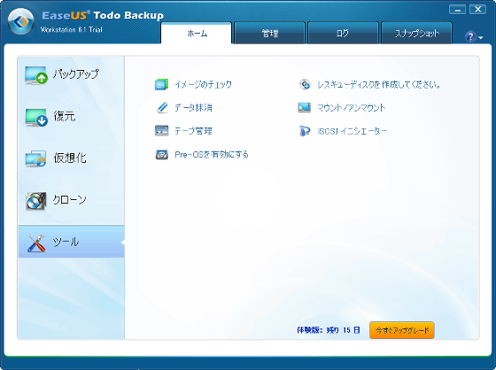The width and height of the screenshot is (496, 370).
Task: Click the rescue disk creation icon
Action: tap(305, 84)
